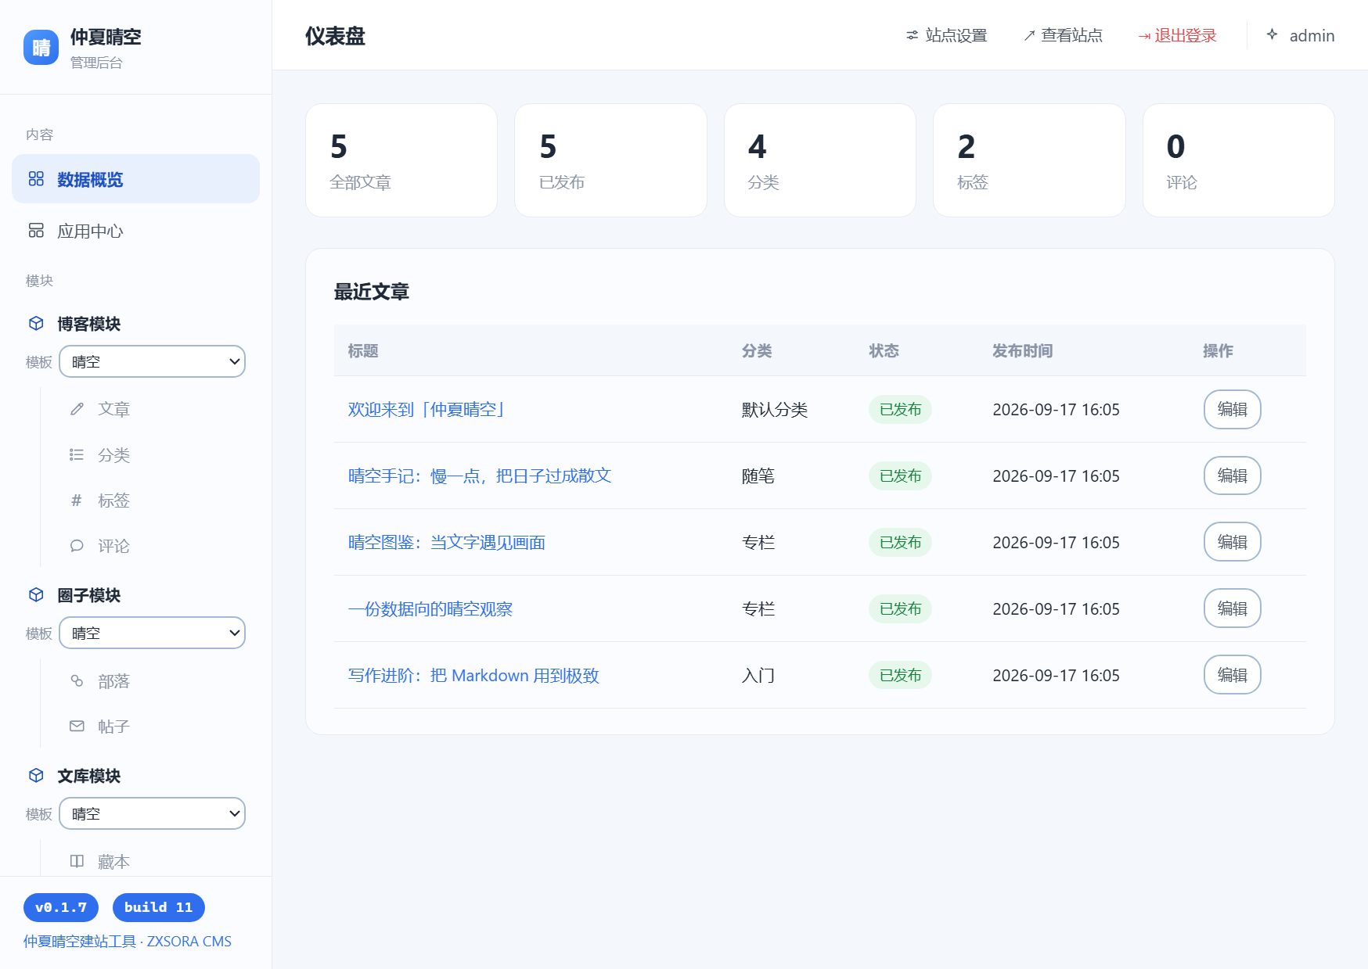Click the 博客模块 cube icon
The image size is (1368, 969).
pyautogui.click(x=36, y=323)
